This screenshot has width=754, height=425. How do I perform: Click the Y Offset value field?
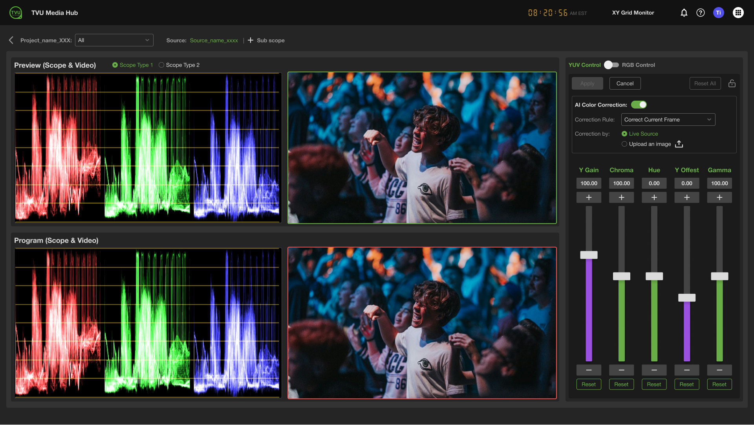(687, 183)
